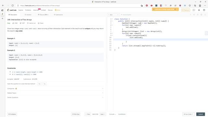Answer No to interview question
Viewport: 208px width, 117px height.
[x=45, y=84]
